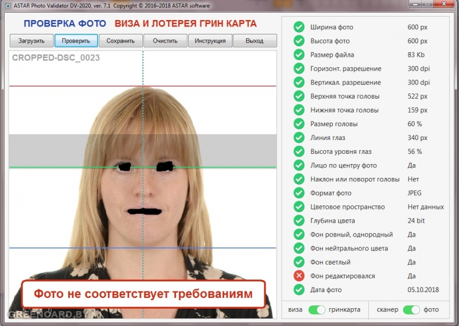Click the check icon for Вертикал. разрешение
459x326 pixels.
[299, 82]
